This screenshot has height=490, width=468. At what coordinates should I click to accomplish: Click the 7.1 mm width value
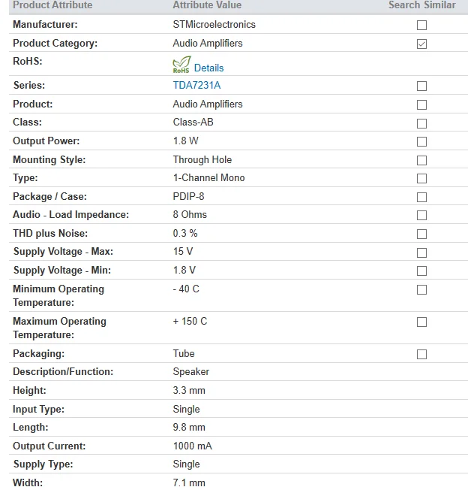(x=189, y=483)
